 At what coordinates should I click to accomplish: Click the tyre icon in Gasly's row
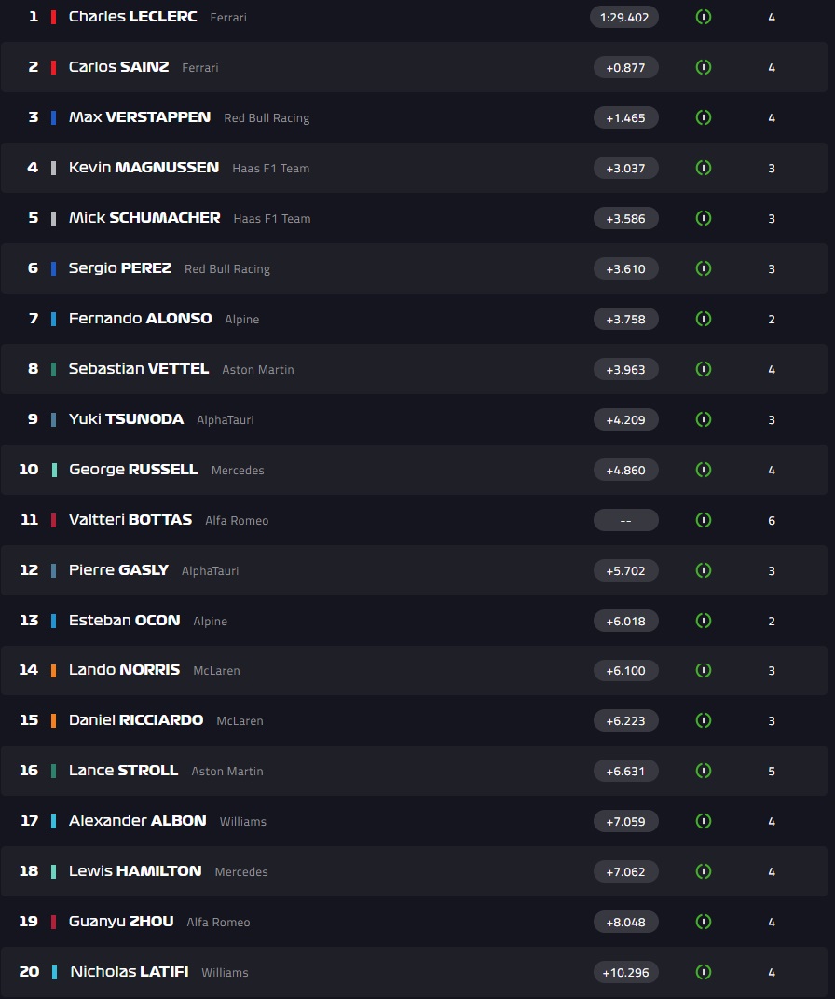click(704, 570)
